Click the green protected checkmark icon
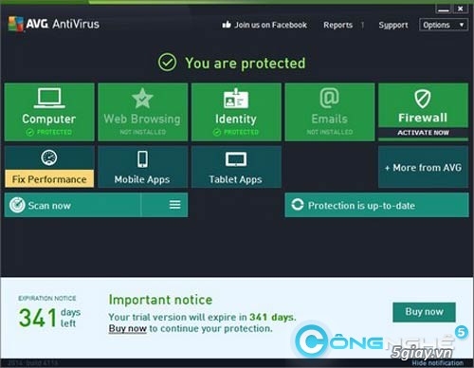Image resolution: width=474 pixels, height=368 pixels. point(167,63)
